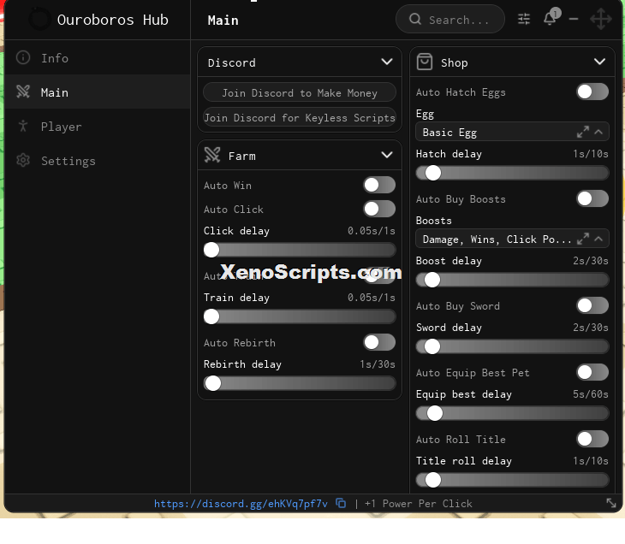Open the Boosts selection dropdown

[512, 239]
